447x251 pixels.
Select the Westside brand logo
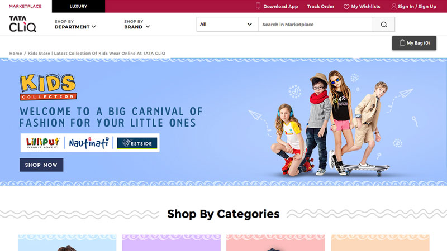pyautogui.click(x=137, y=143)
